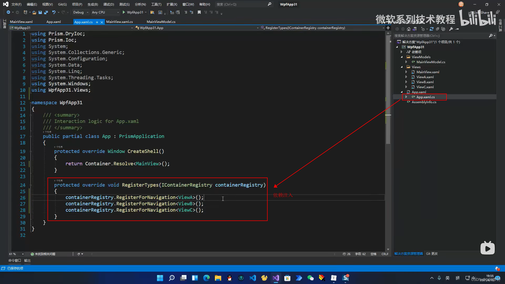Toggle bookmark on current line
Viewport: 505px width, 284px height.
click(199, 12)
